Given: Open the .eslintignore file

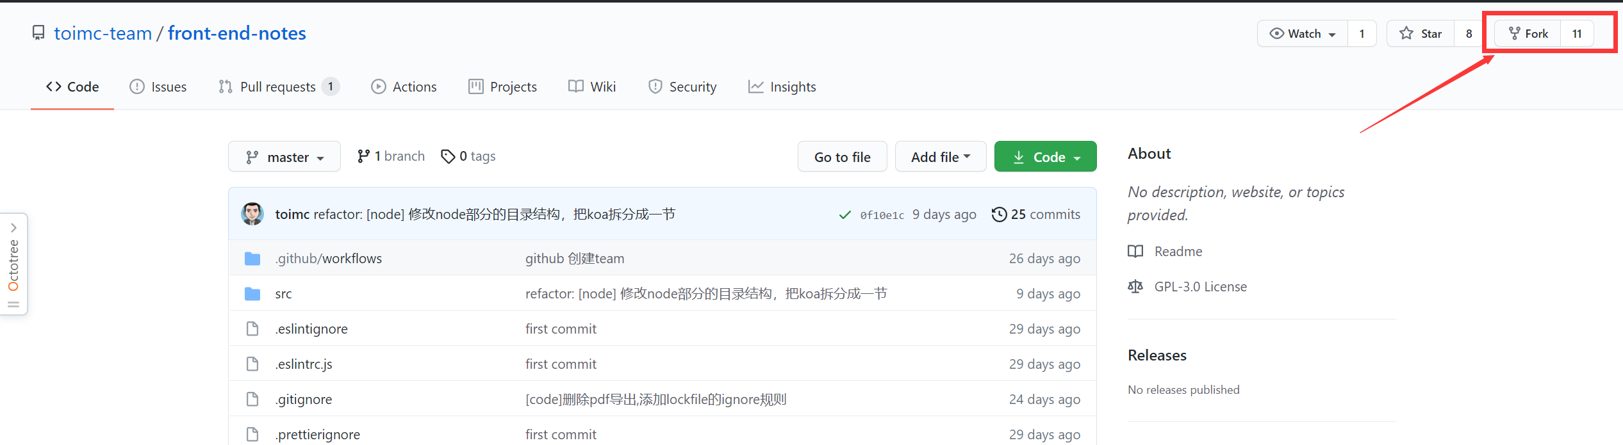Looking at the screenshot, I should 311,329.
